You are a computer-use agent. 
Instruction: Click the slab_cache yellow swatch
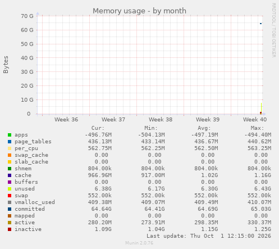click(x=10, y=162)
